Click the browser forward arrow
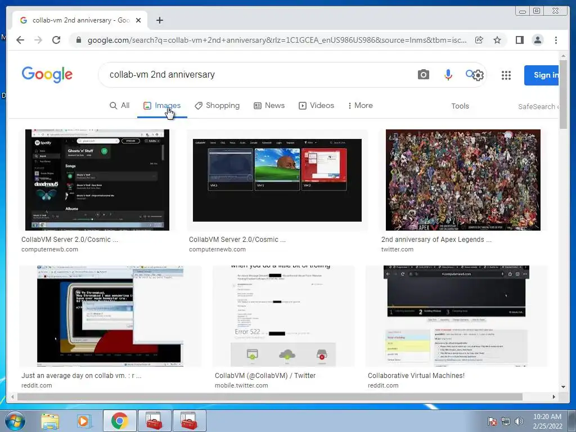The image size is (576, 432). [x=38, y=40]
